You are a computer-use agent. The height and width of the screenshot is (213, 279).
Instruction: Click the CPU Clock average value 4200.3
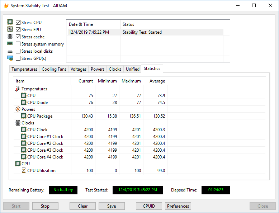159,130
